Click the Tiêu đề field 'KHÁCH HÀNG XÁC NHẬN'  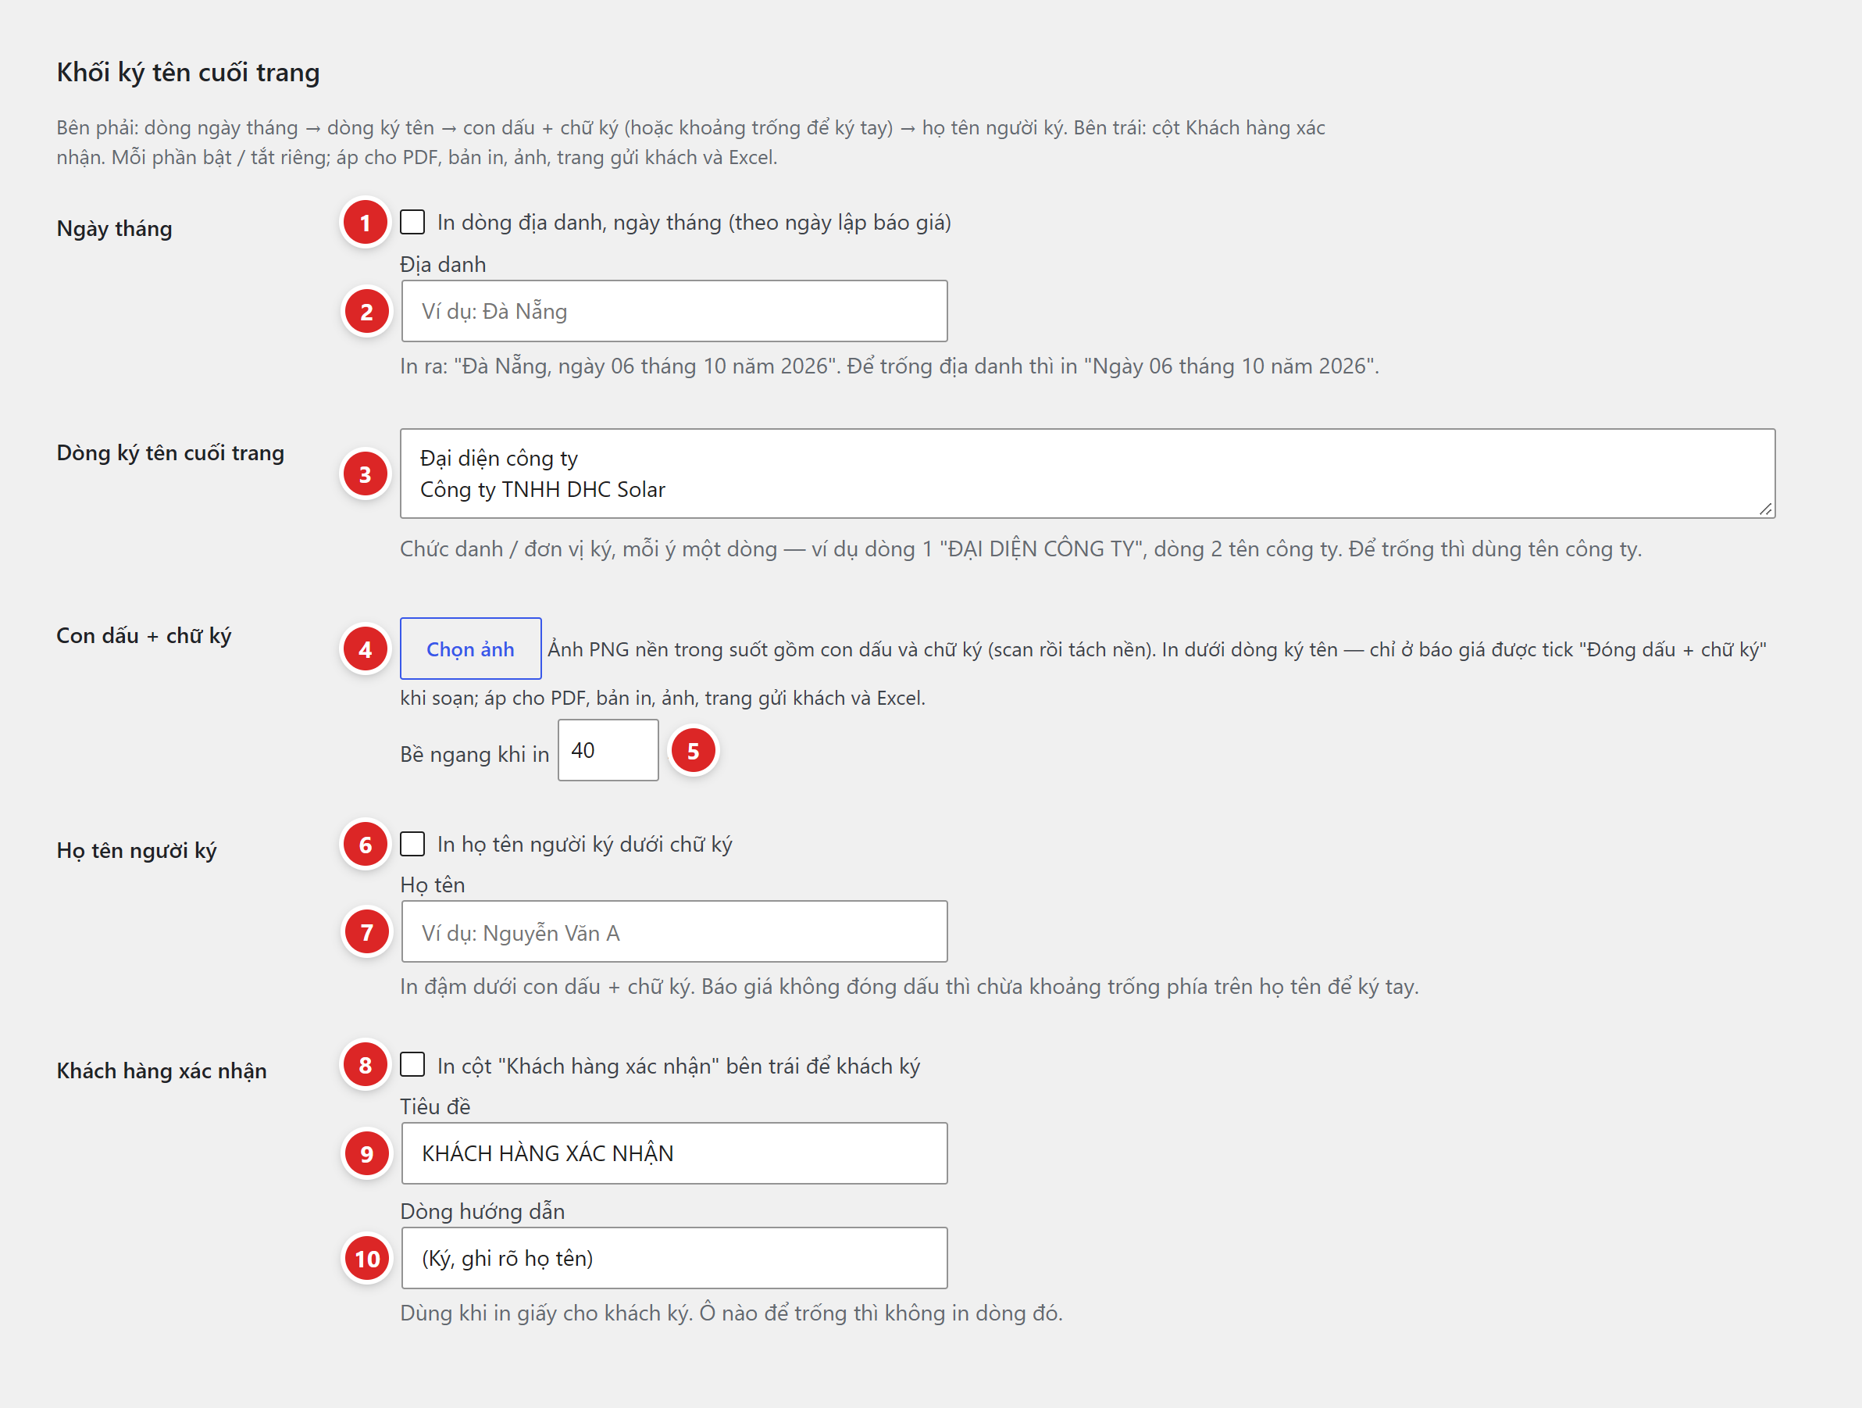click(x=674, y=1152)
